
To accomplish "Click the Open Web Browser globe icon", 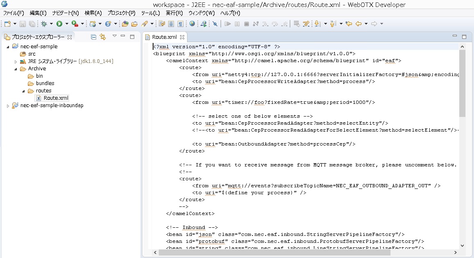I will (x=192, y=24).
